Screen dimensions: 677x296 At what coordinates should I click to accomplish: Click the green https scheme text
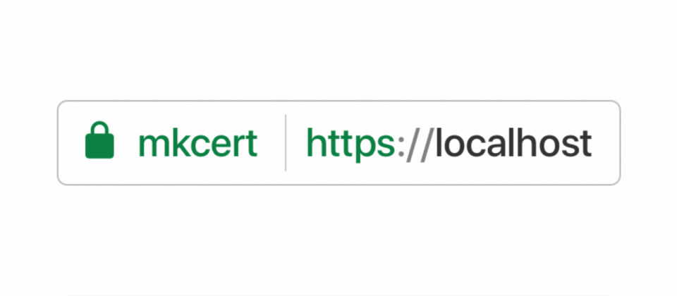pyautogui.click(x=350, y=144)
